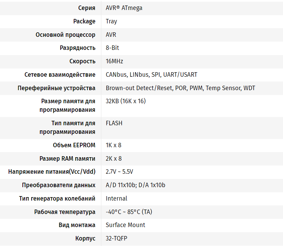Viewport: 283px width, 246px height.
Task: Click the AVR® ATmega series value
Action: click(x=124, y=8)
